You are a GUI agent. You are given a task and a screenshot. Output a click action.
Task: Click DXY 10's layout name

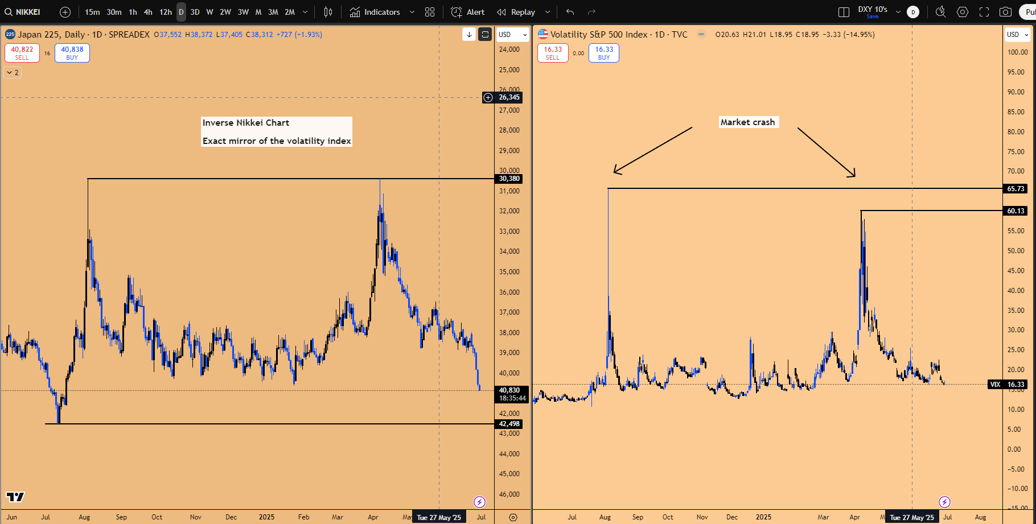[x=873, y=9]
